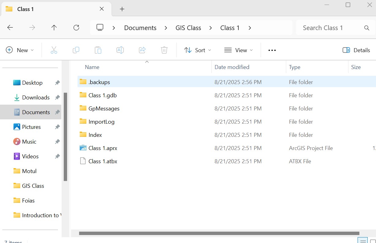Click the Delete trash can icon

tap(164, 50)
